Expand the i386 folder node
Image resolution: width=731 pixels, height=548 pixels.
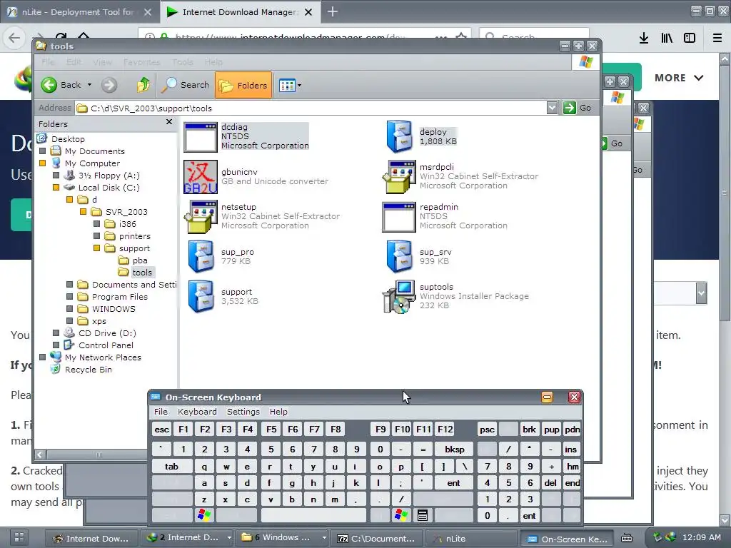pos(96,223)
